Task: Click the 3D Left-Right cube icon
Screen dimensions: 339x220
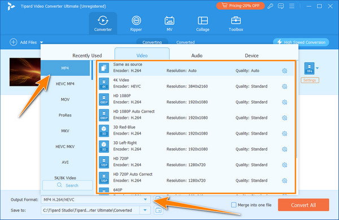Action: coord(104,146)
